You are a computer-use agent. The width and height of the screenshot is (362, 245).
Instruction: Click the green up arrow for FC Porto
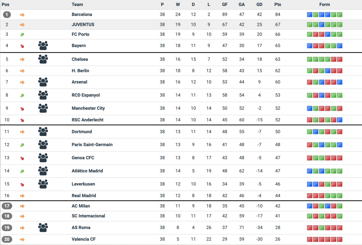[22, 35]
